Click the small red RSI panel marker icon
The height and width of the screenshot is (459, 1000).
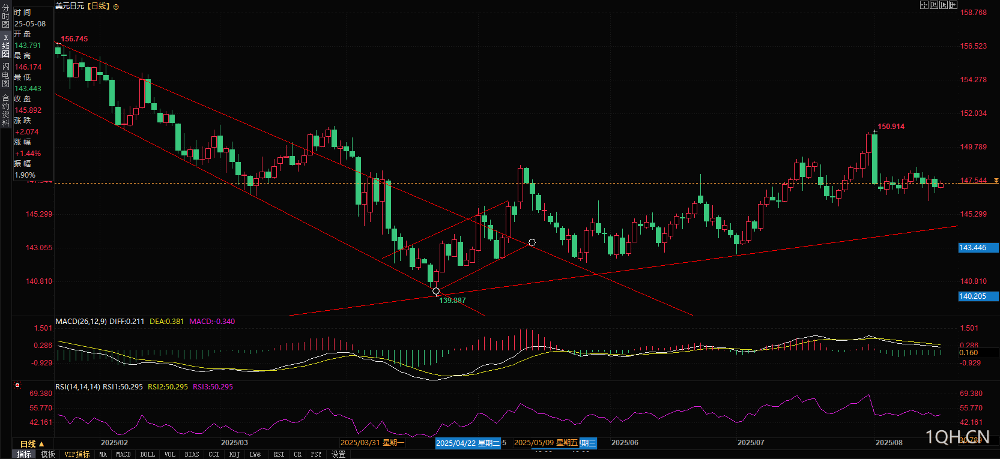click(17, 385)
